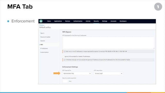Click the MFA Bypass heading
The image size is (165, 93).
point(67,32)
